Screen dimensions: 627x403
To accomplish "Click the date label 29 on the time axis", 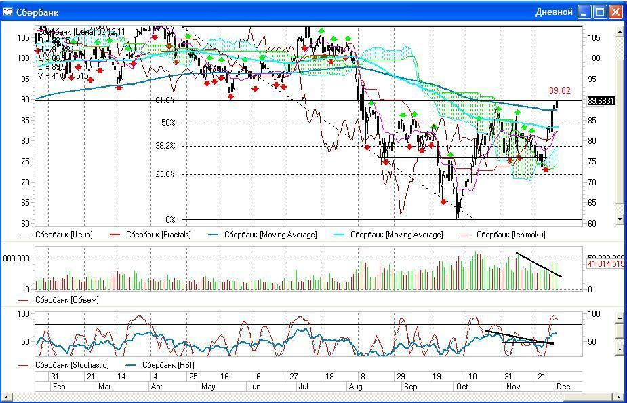I will pyautogui.click(x=401, y=377).
